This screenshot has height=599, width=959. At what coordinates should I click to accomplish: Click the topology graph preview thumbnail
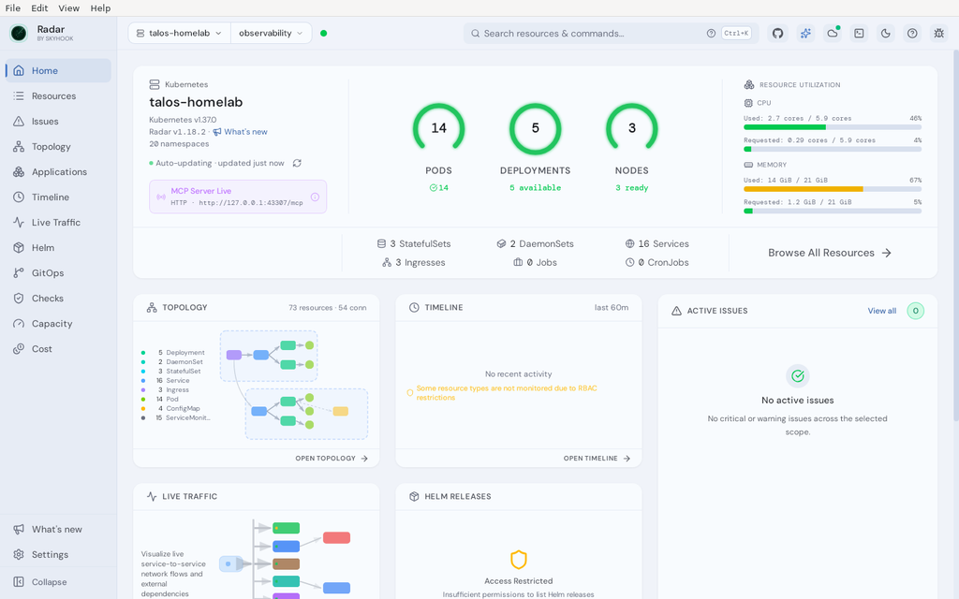pyautogui.click(x=294, y=385)
